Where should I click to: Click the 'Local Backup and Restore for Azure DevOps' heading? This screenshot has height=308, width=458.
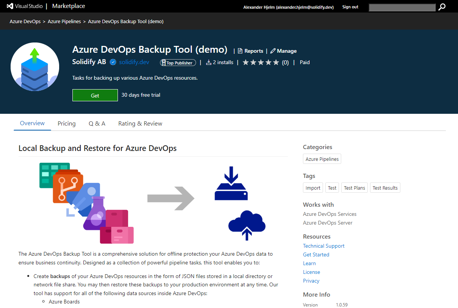coord(98,148)
